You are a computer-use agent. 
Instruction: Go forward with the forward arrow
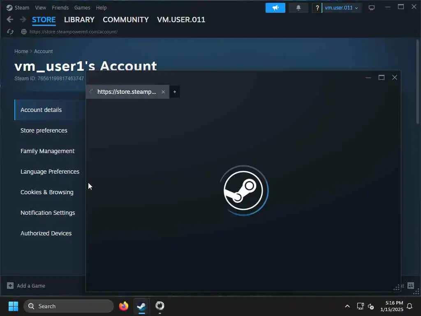pos(23,19)
